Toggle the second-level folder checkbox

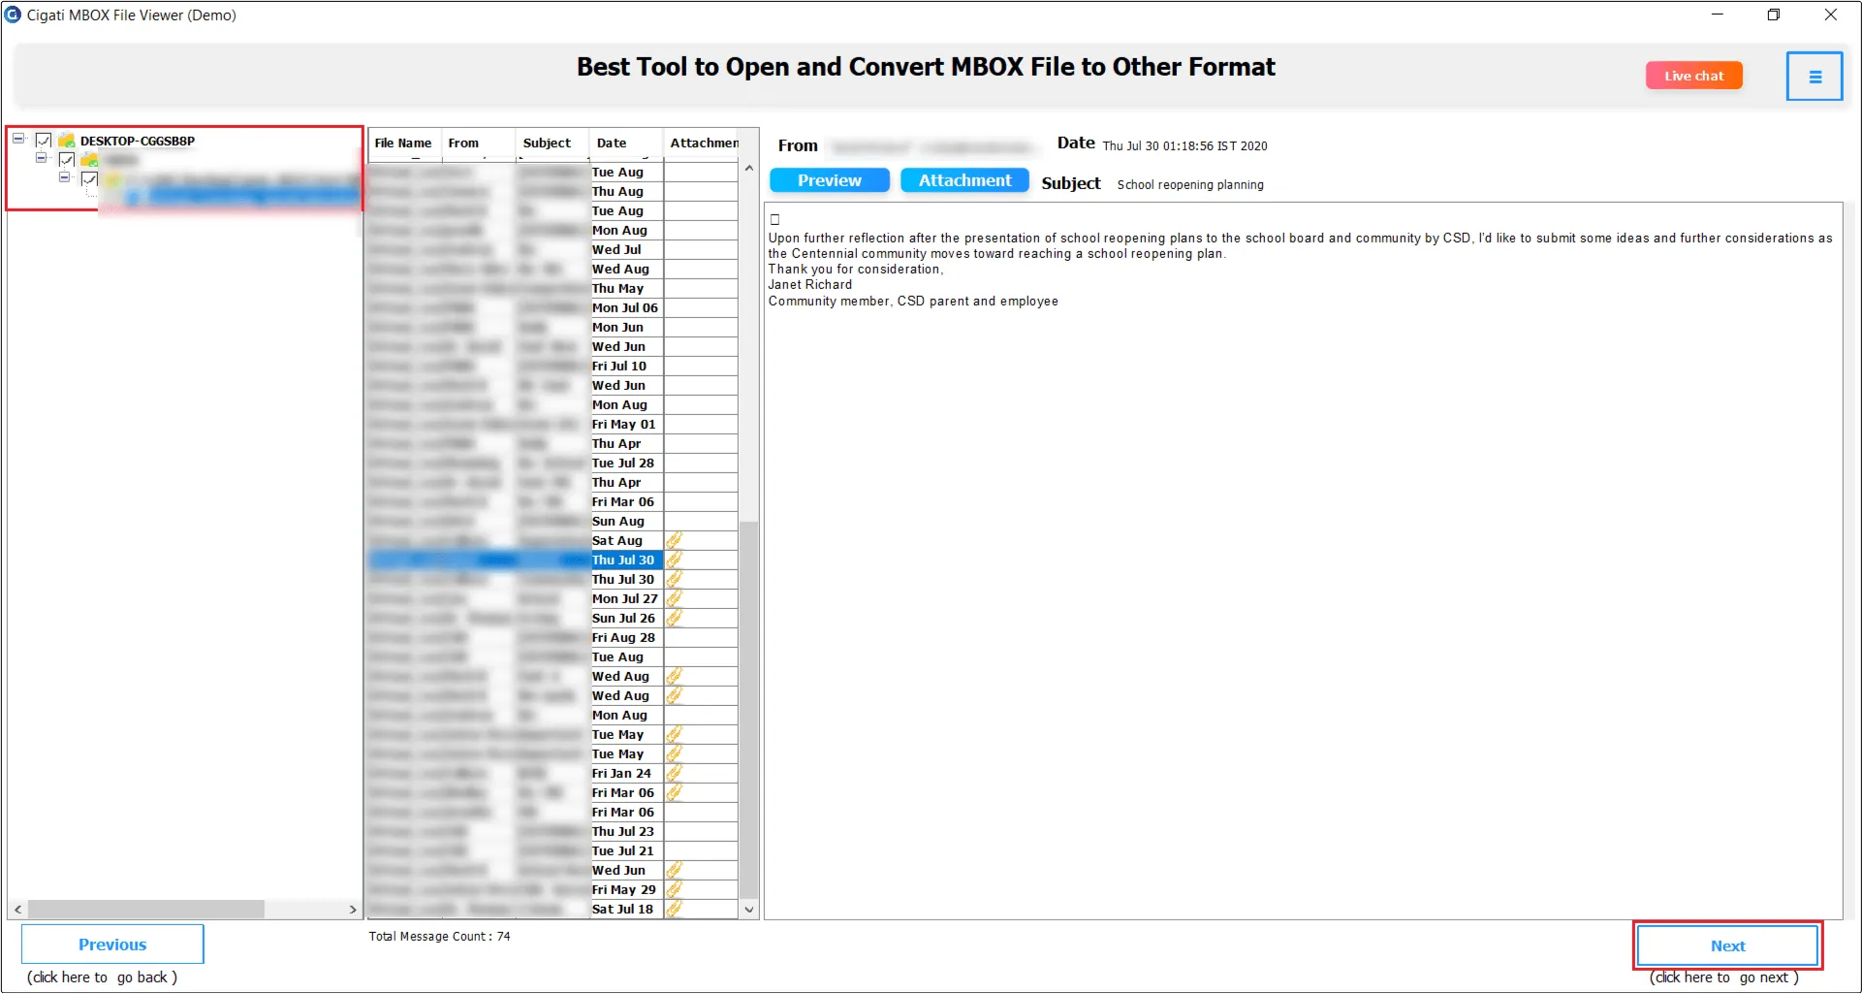click(x=67, y=160)
